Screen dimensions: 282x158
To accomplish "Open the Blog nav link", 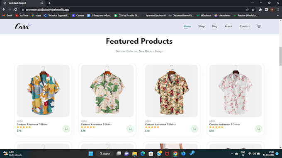I will click(x=214, y=26).
